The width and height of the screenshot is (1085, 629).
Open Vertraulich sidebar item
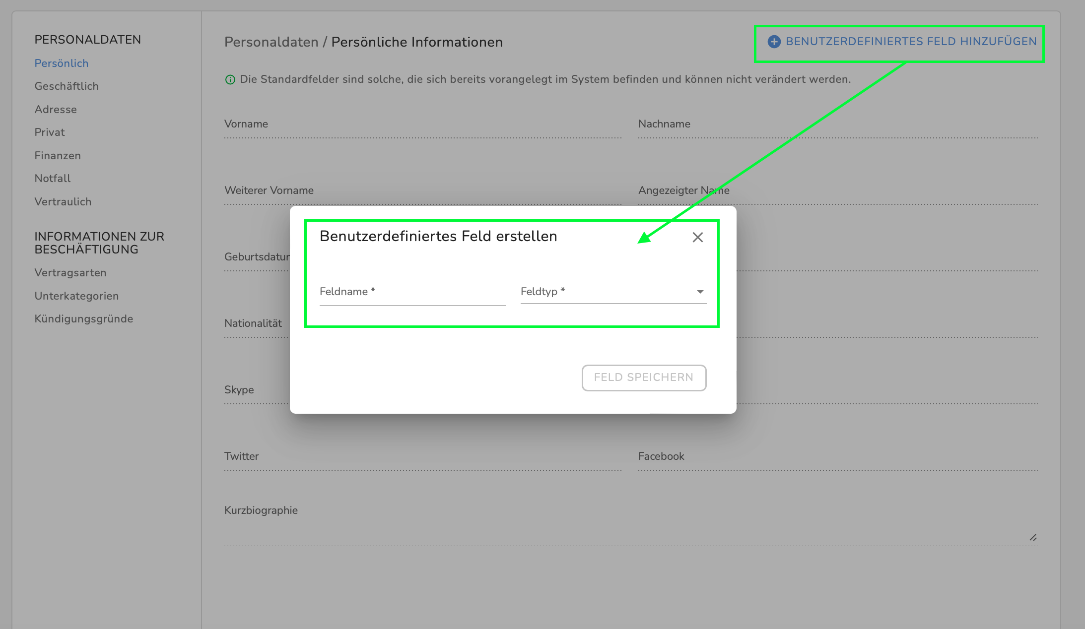63,202
